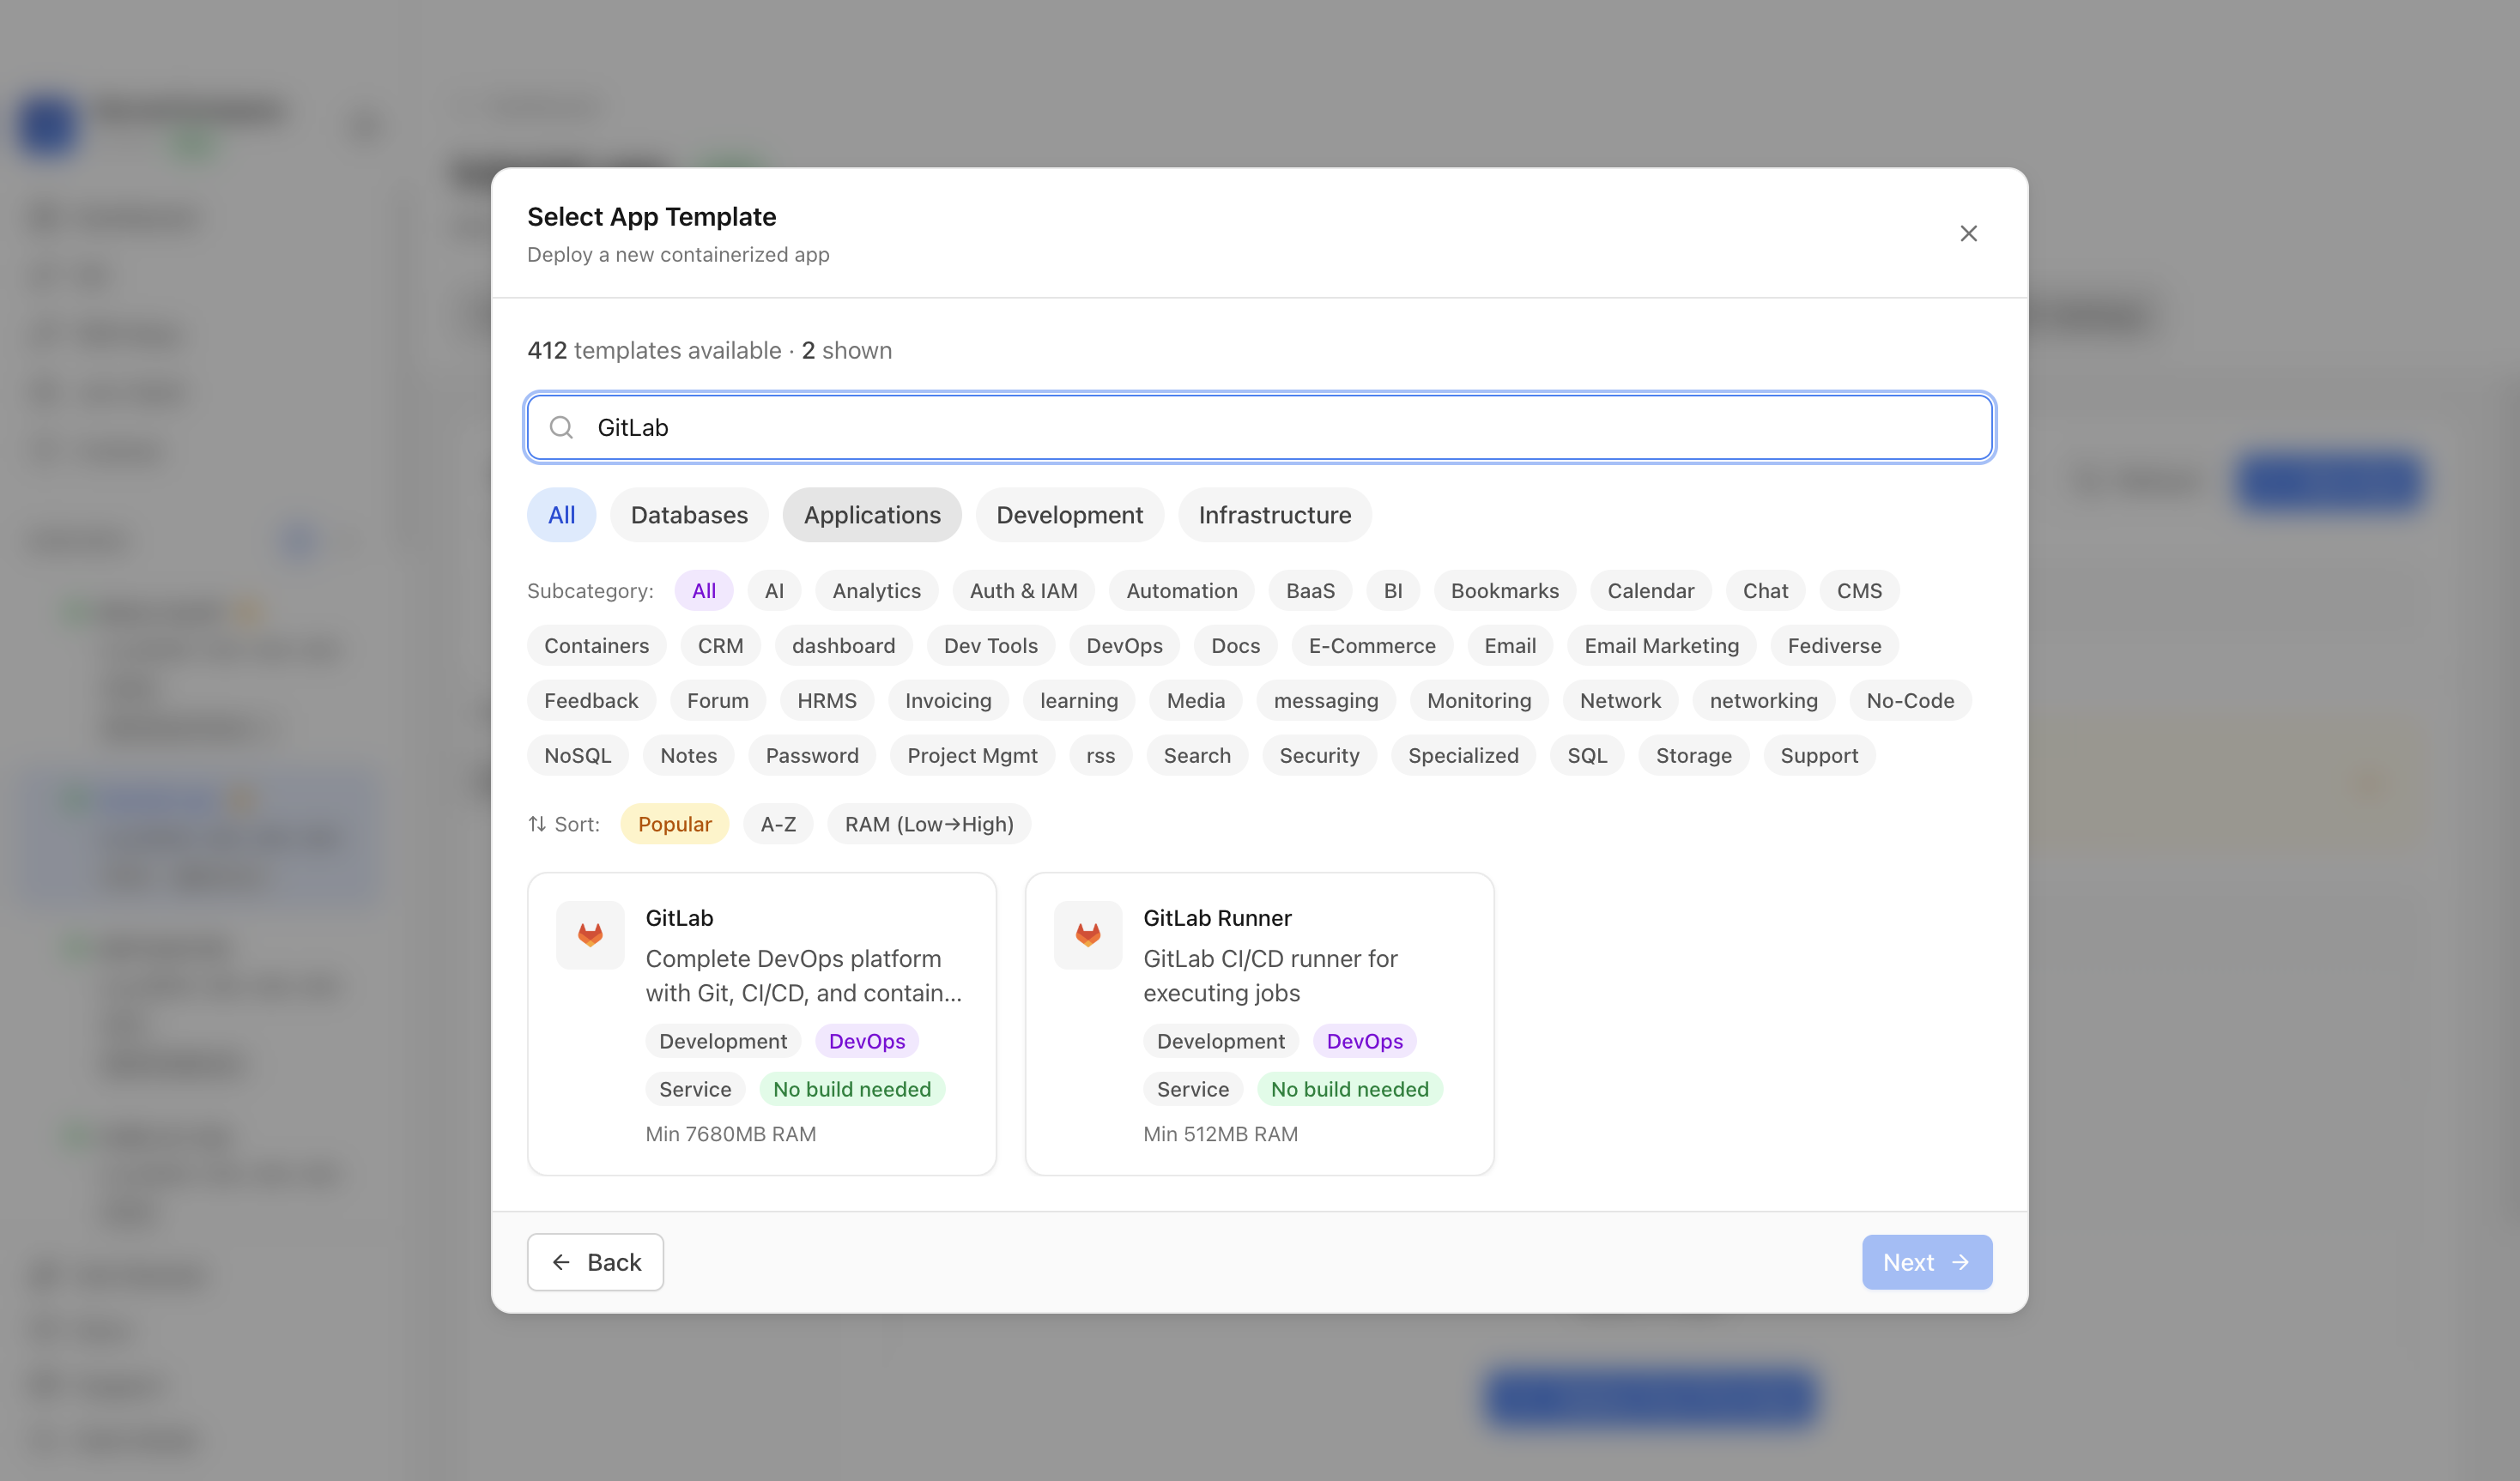Screen dimensions: 2520x1481
Task: Close the Select App Template dialog
Action: pos(1968,233)
